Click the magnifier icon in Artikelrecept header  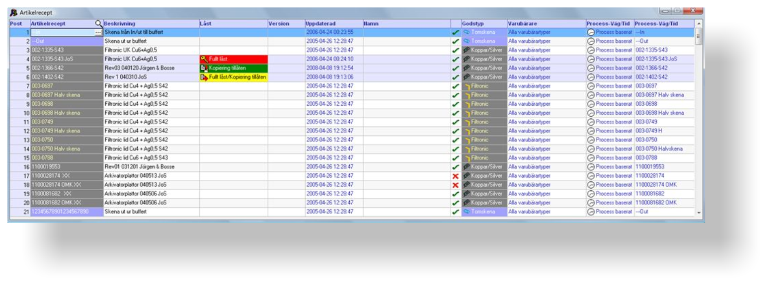click(98, 23)
